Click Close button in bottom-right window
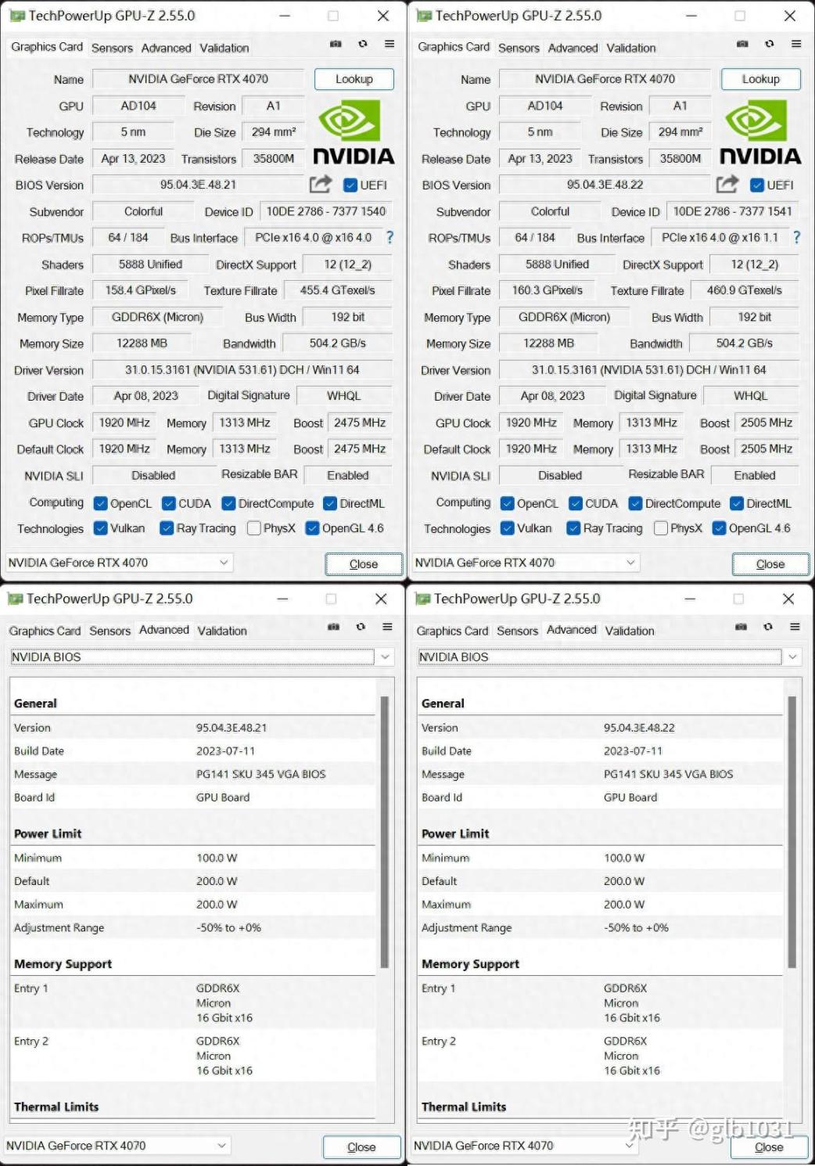 [769, 1147]
